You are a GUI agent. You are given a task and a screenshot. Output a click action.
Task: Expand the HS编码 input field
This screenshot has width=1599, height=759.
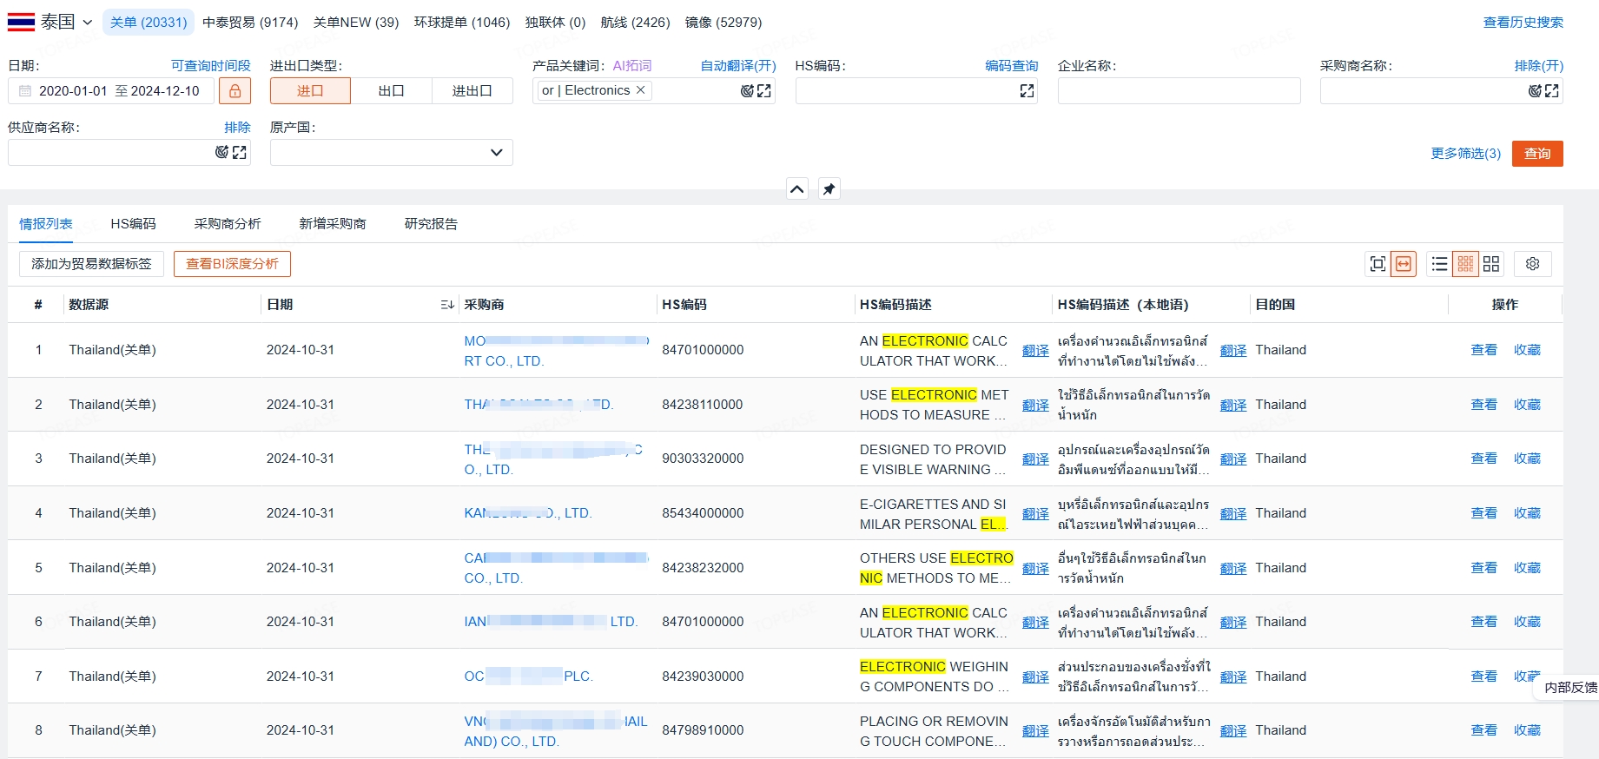point(1027,91)
